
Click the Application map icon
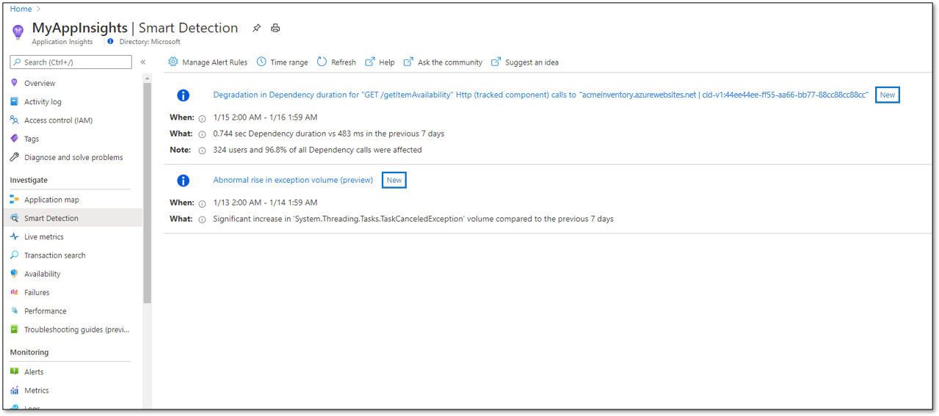(x=14, y=200)
